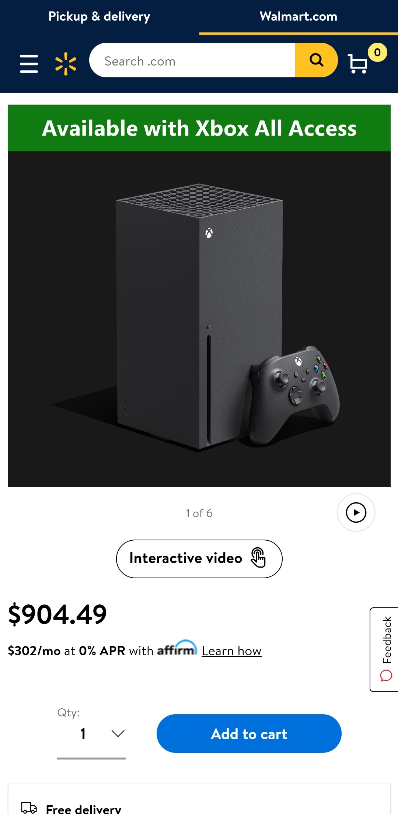This screenshot has width=398, height=814.
Task: Click Add to cart button
Action: click(x=249, y=733)
